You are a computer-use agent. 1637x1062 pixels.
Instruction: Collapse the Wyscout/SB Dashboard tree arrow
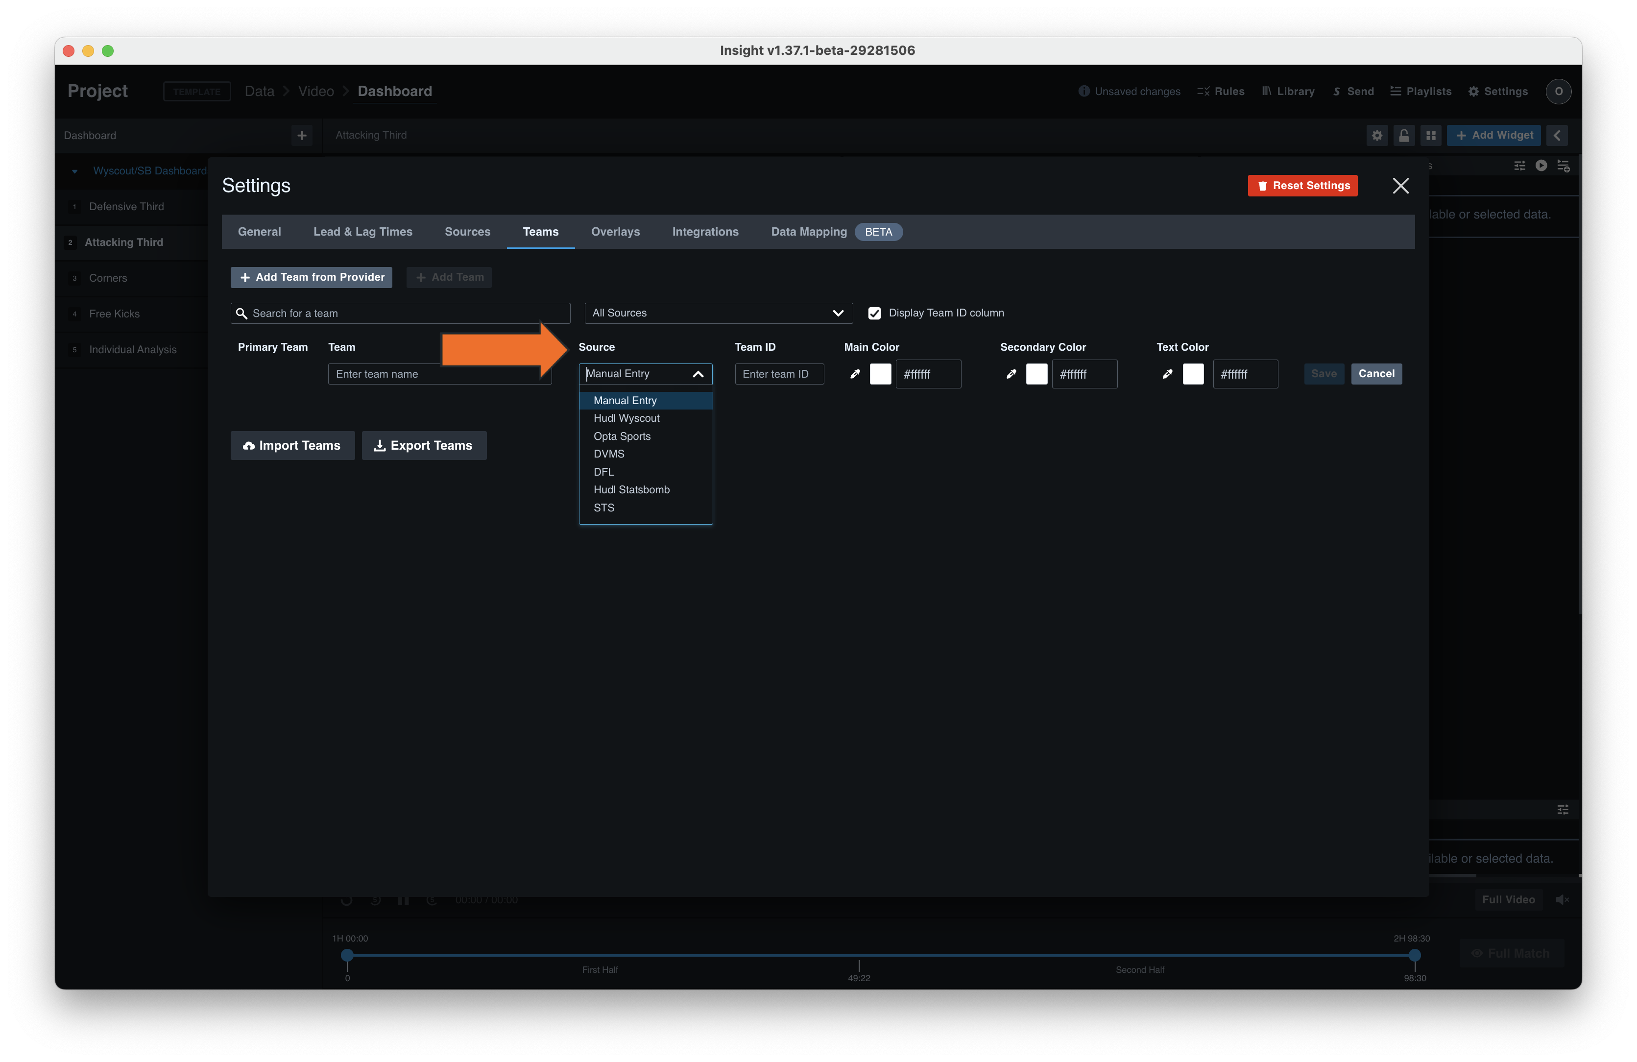(x=74, y=171)
